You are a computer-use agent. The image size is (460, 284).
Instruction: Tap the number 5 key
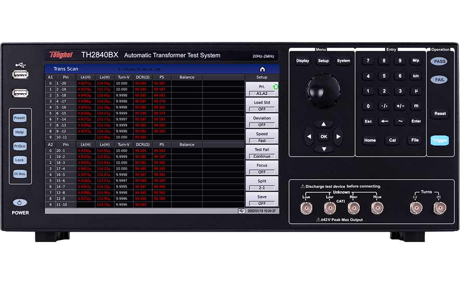pyautogui.click(x=384, y=76)
